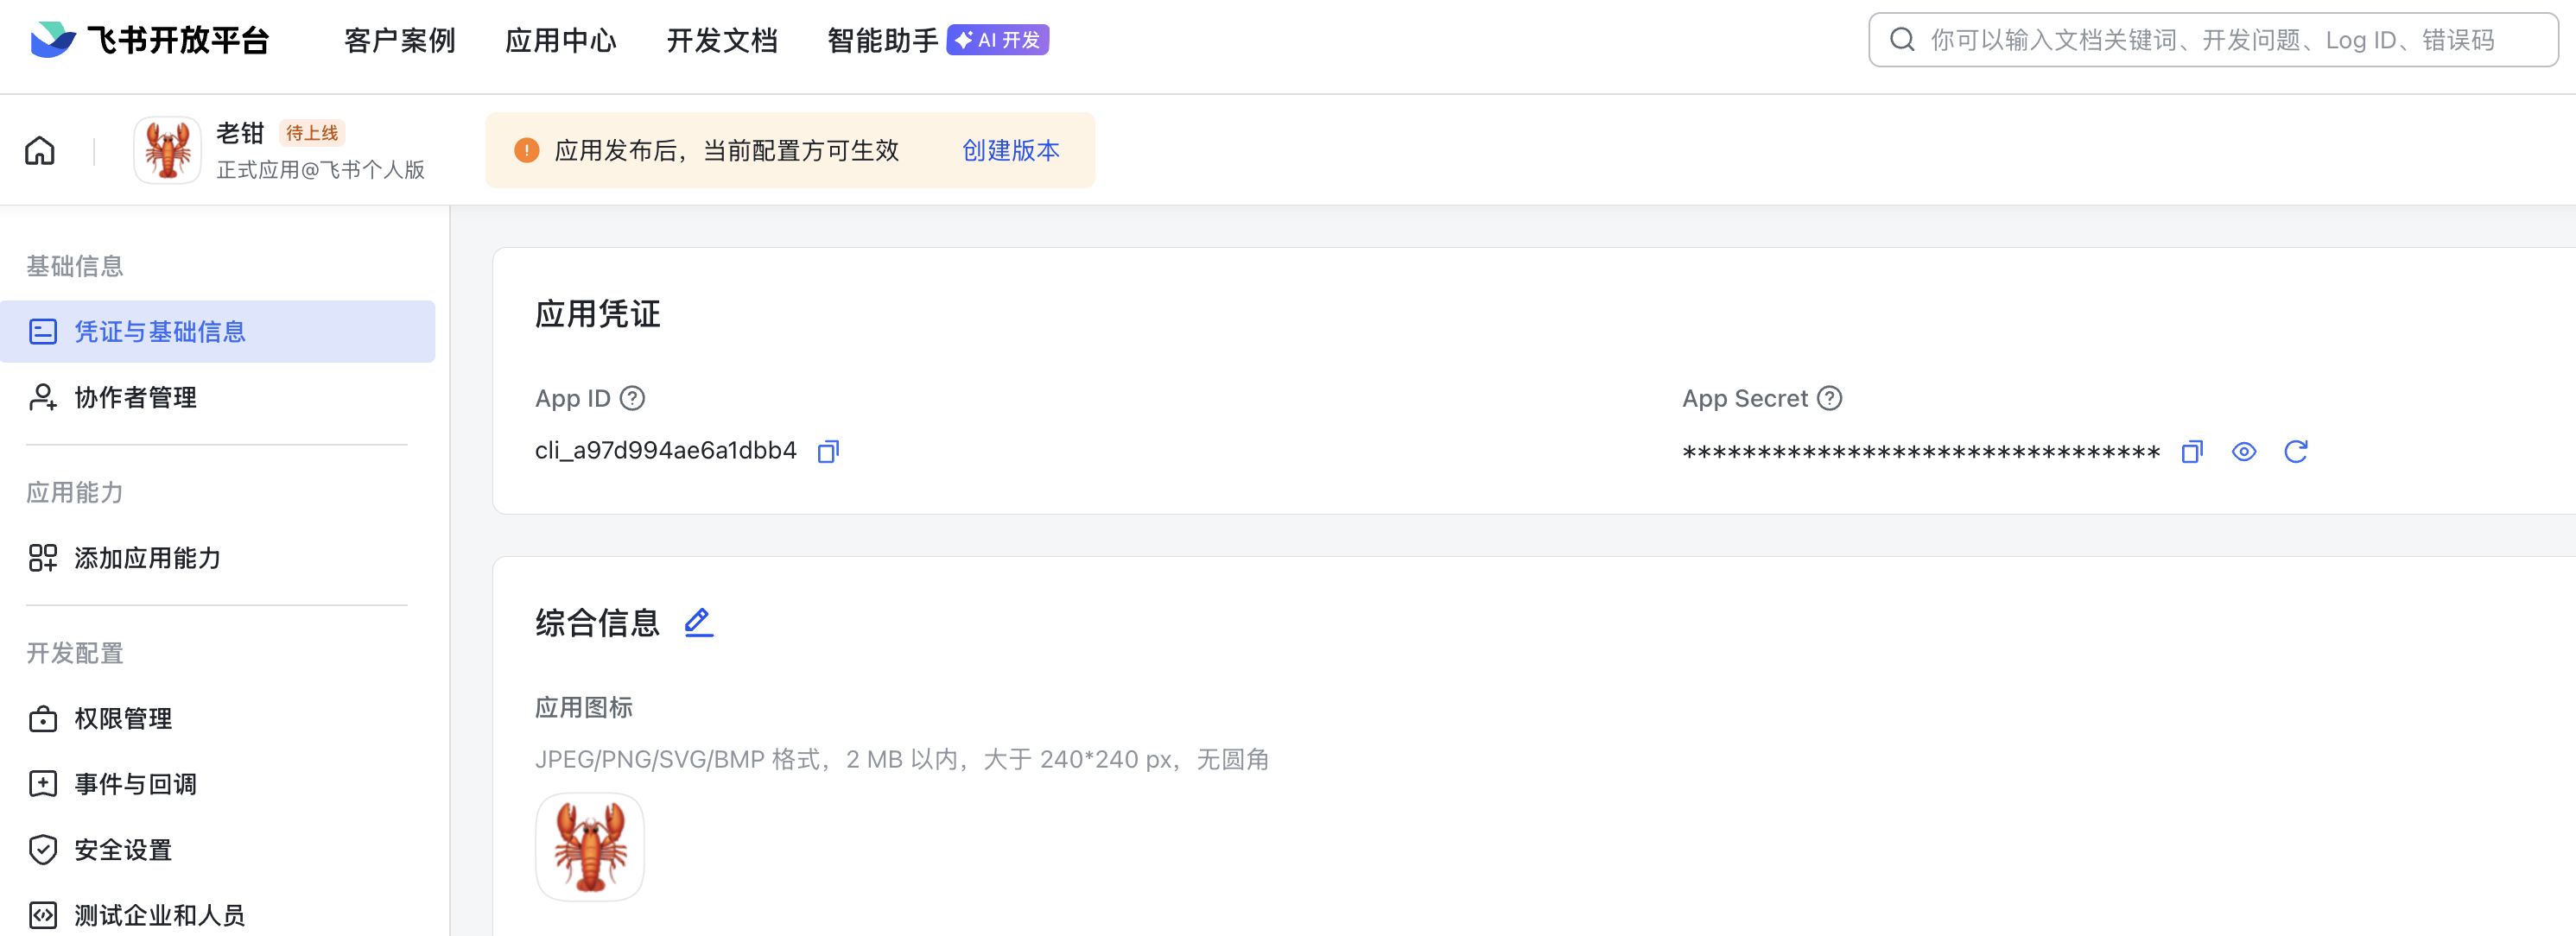
Task: Open 安全设置 in the sidebar
Action: tap(218, 850)
